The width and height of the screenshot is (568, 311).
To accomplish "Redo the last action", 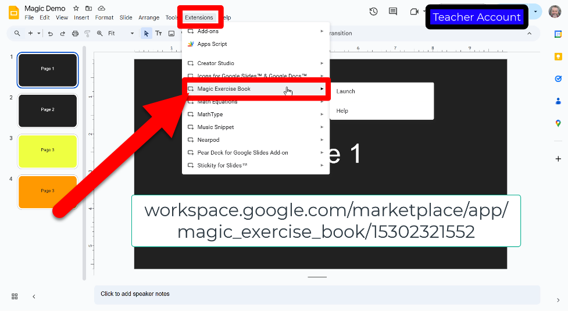I will (62, 33).
